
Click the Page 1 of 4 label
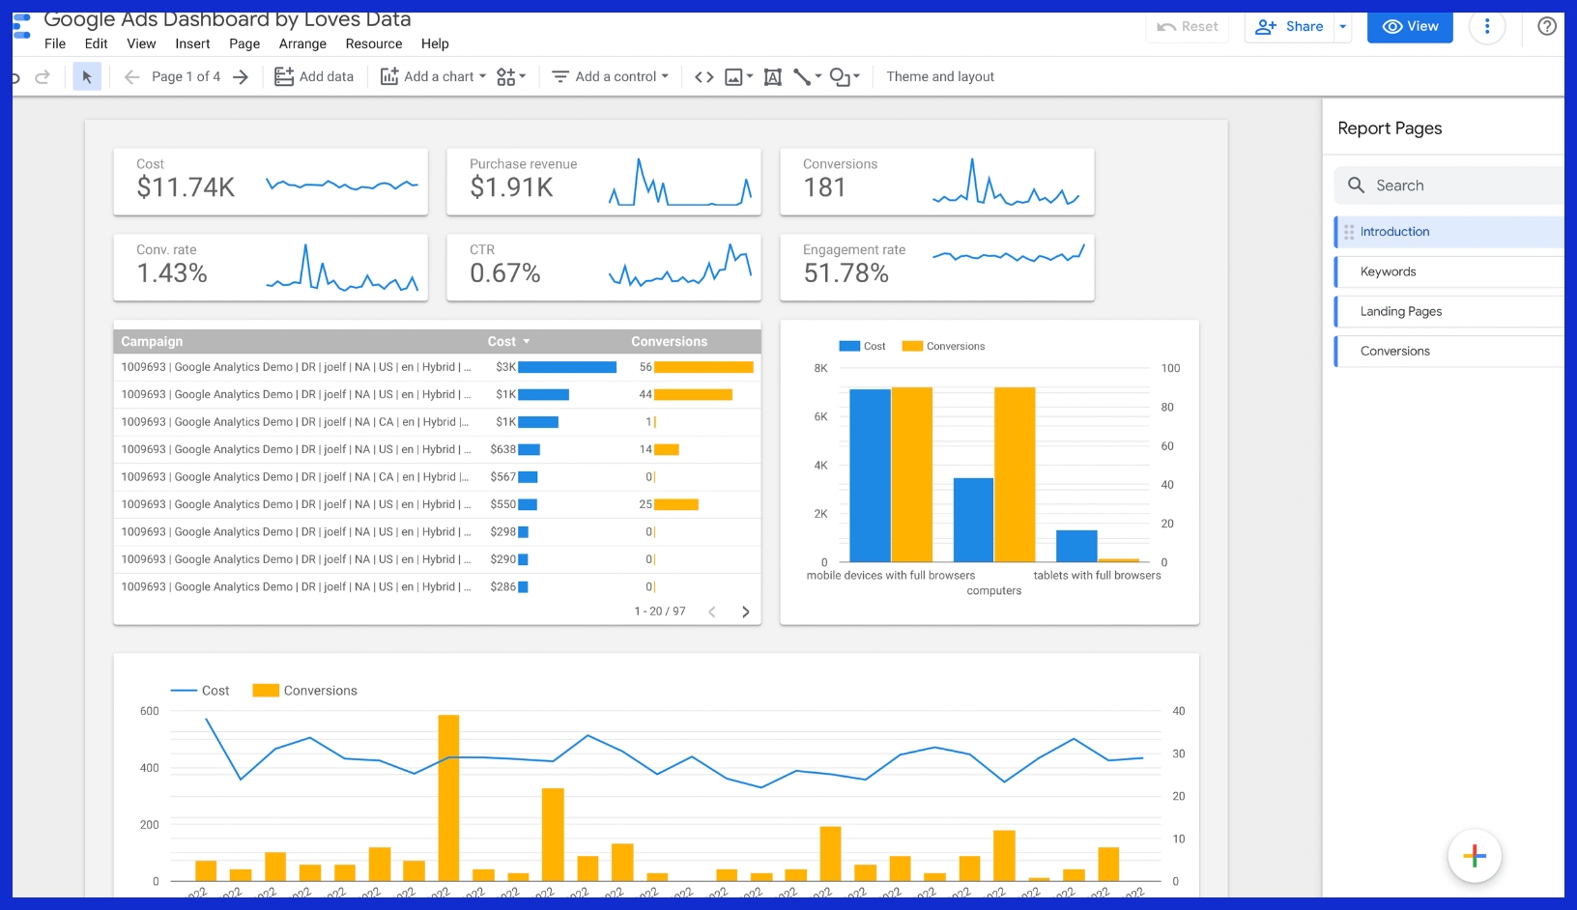pos(186,76)
